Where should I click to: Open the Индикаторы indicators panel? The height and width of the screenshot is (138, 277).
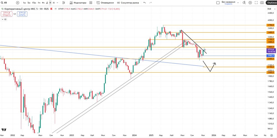click(x=78, y=3)
